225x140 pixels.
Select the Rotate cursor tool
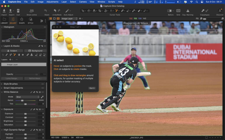(x=105, y=11)
